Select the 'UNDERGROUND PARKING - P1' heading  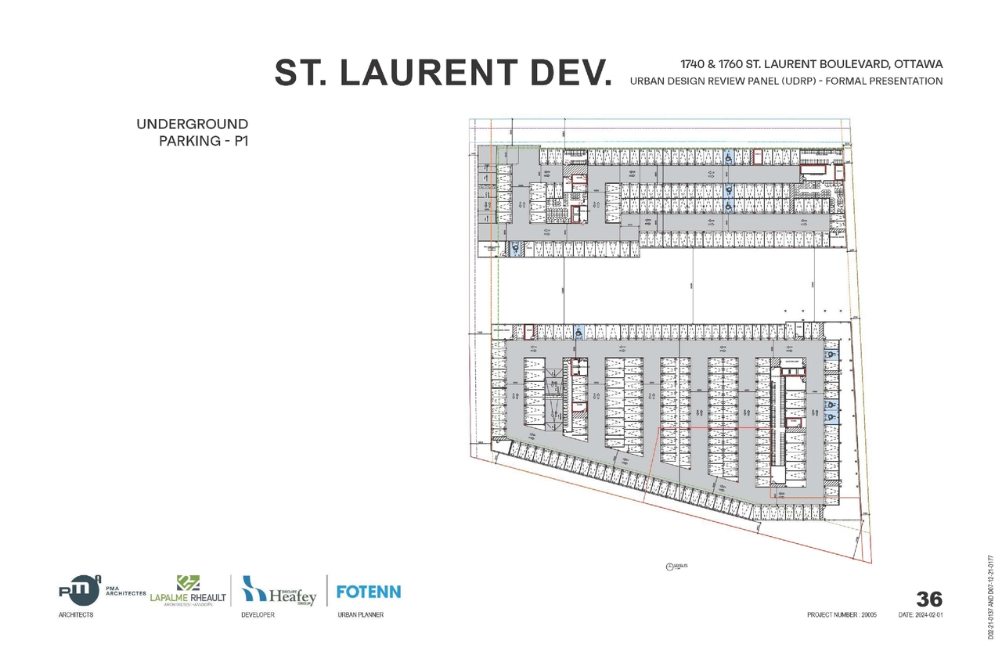pyautogui.click(x=192, y=132)
